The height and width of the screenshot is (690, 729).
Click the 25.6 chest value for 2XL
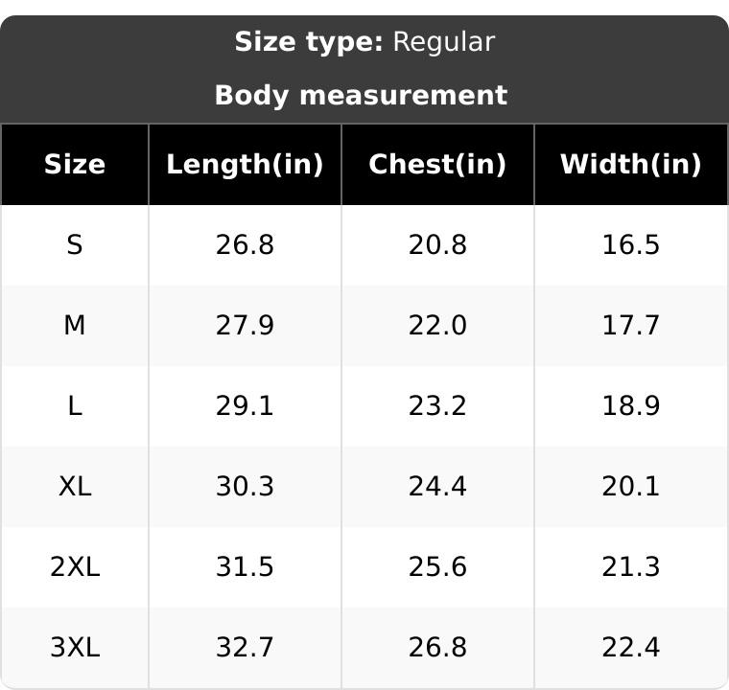point(437,567)
